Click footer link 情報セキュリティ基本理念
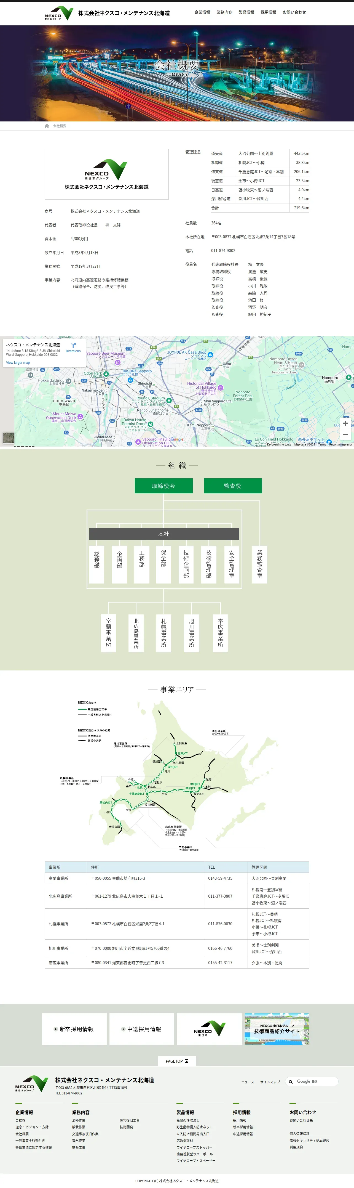The image size is (354, 1188). point(309,1140)
